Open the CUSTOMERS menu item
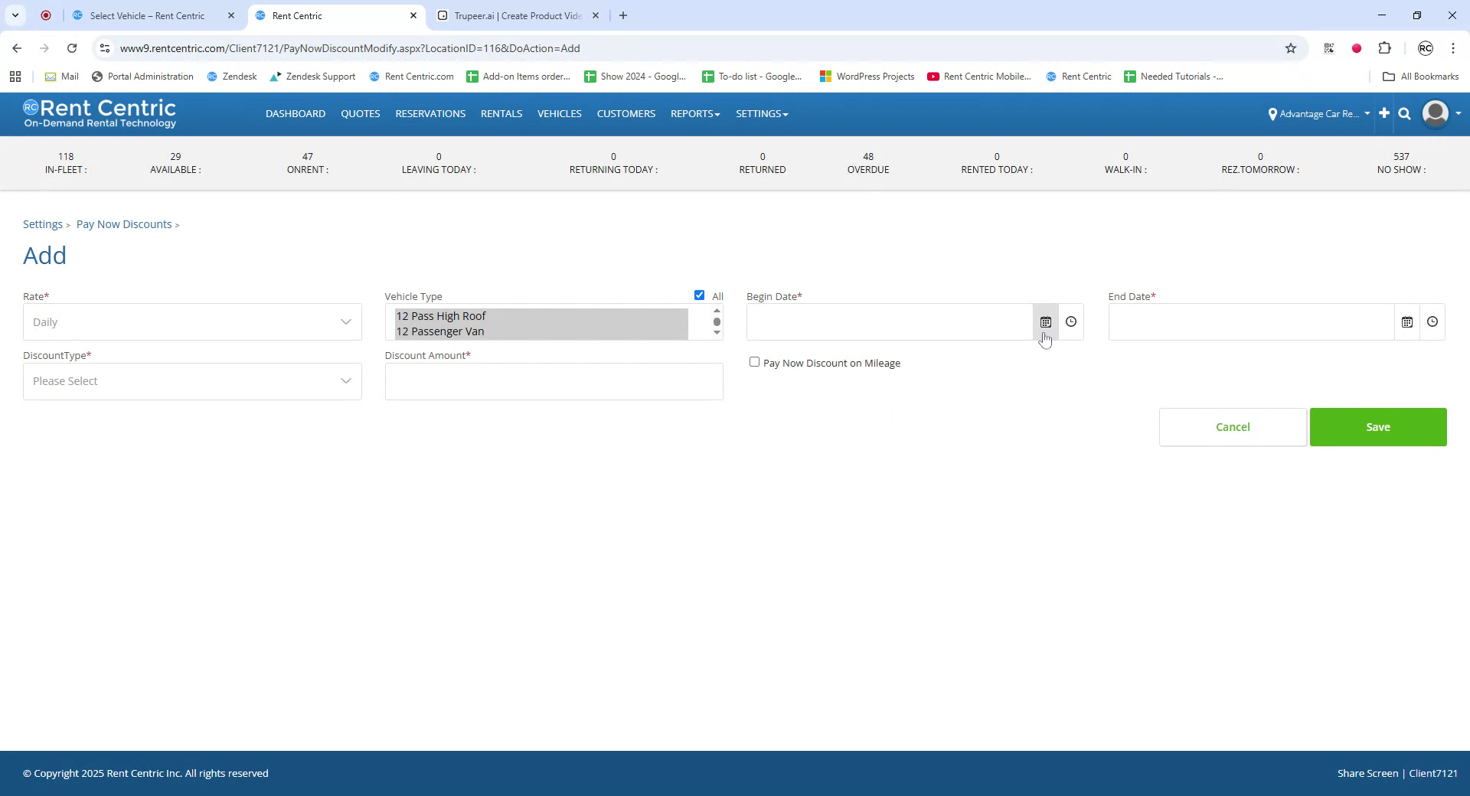 626,113
